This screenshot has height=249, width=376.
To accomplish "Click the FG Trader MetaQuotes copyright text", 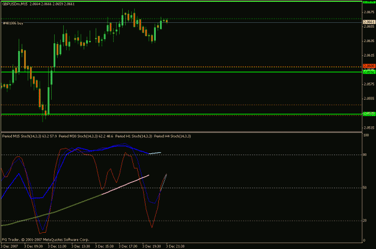I will click(46, 239).
